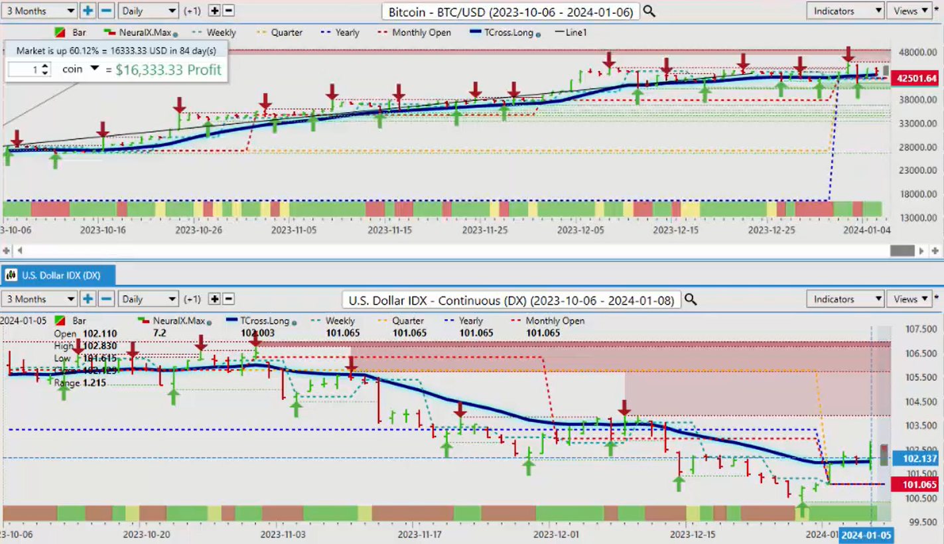Image resolution: width=944 pixels, height=544 pixels.
Task: Click $16,333.33 Profit text
Action: tap(169, 70)
